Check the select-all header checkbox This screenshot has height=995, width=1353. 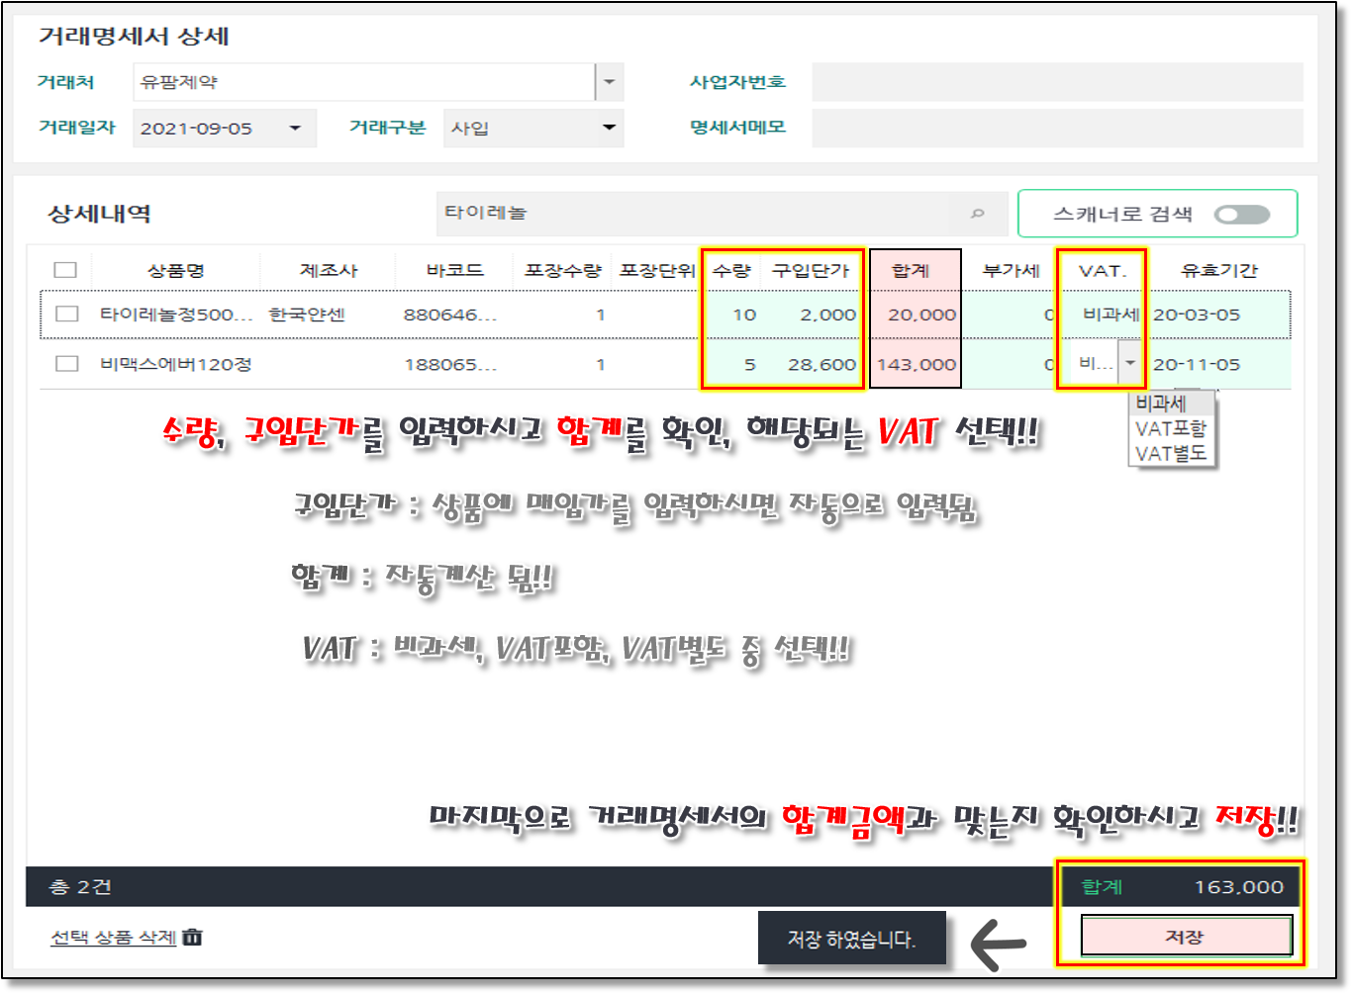[65, 270]
